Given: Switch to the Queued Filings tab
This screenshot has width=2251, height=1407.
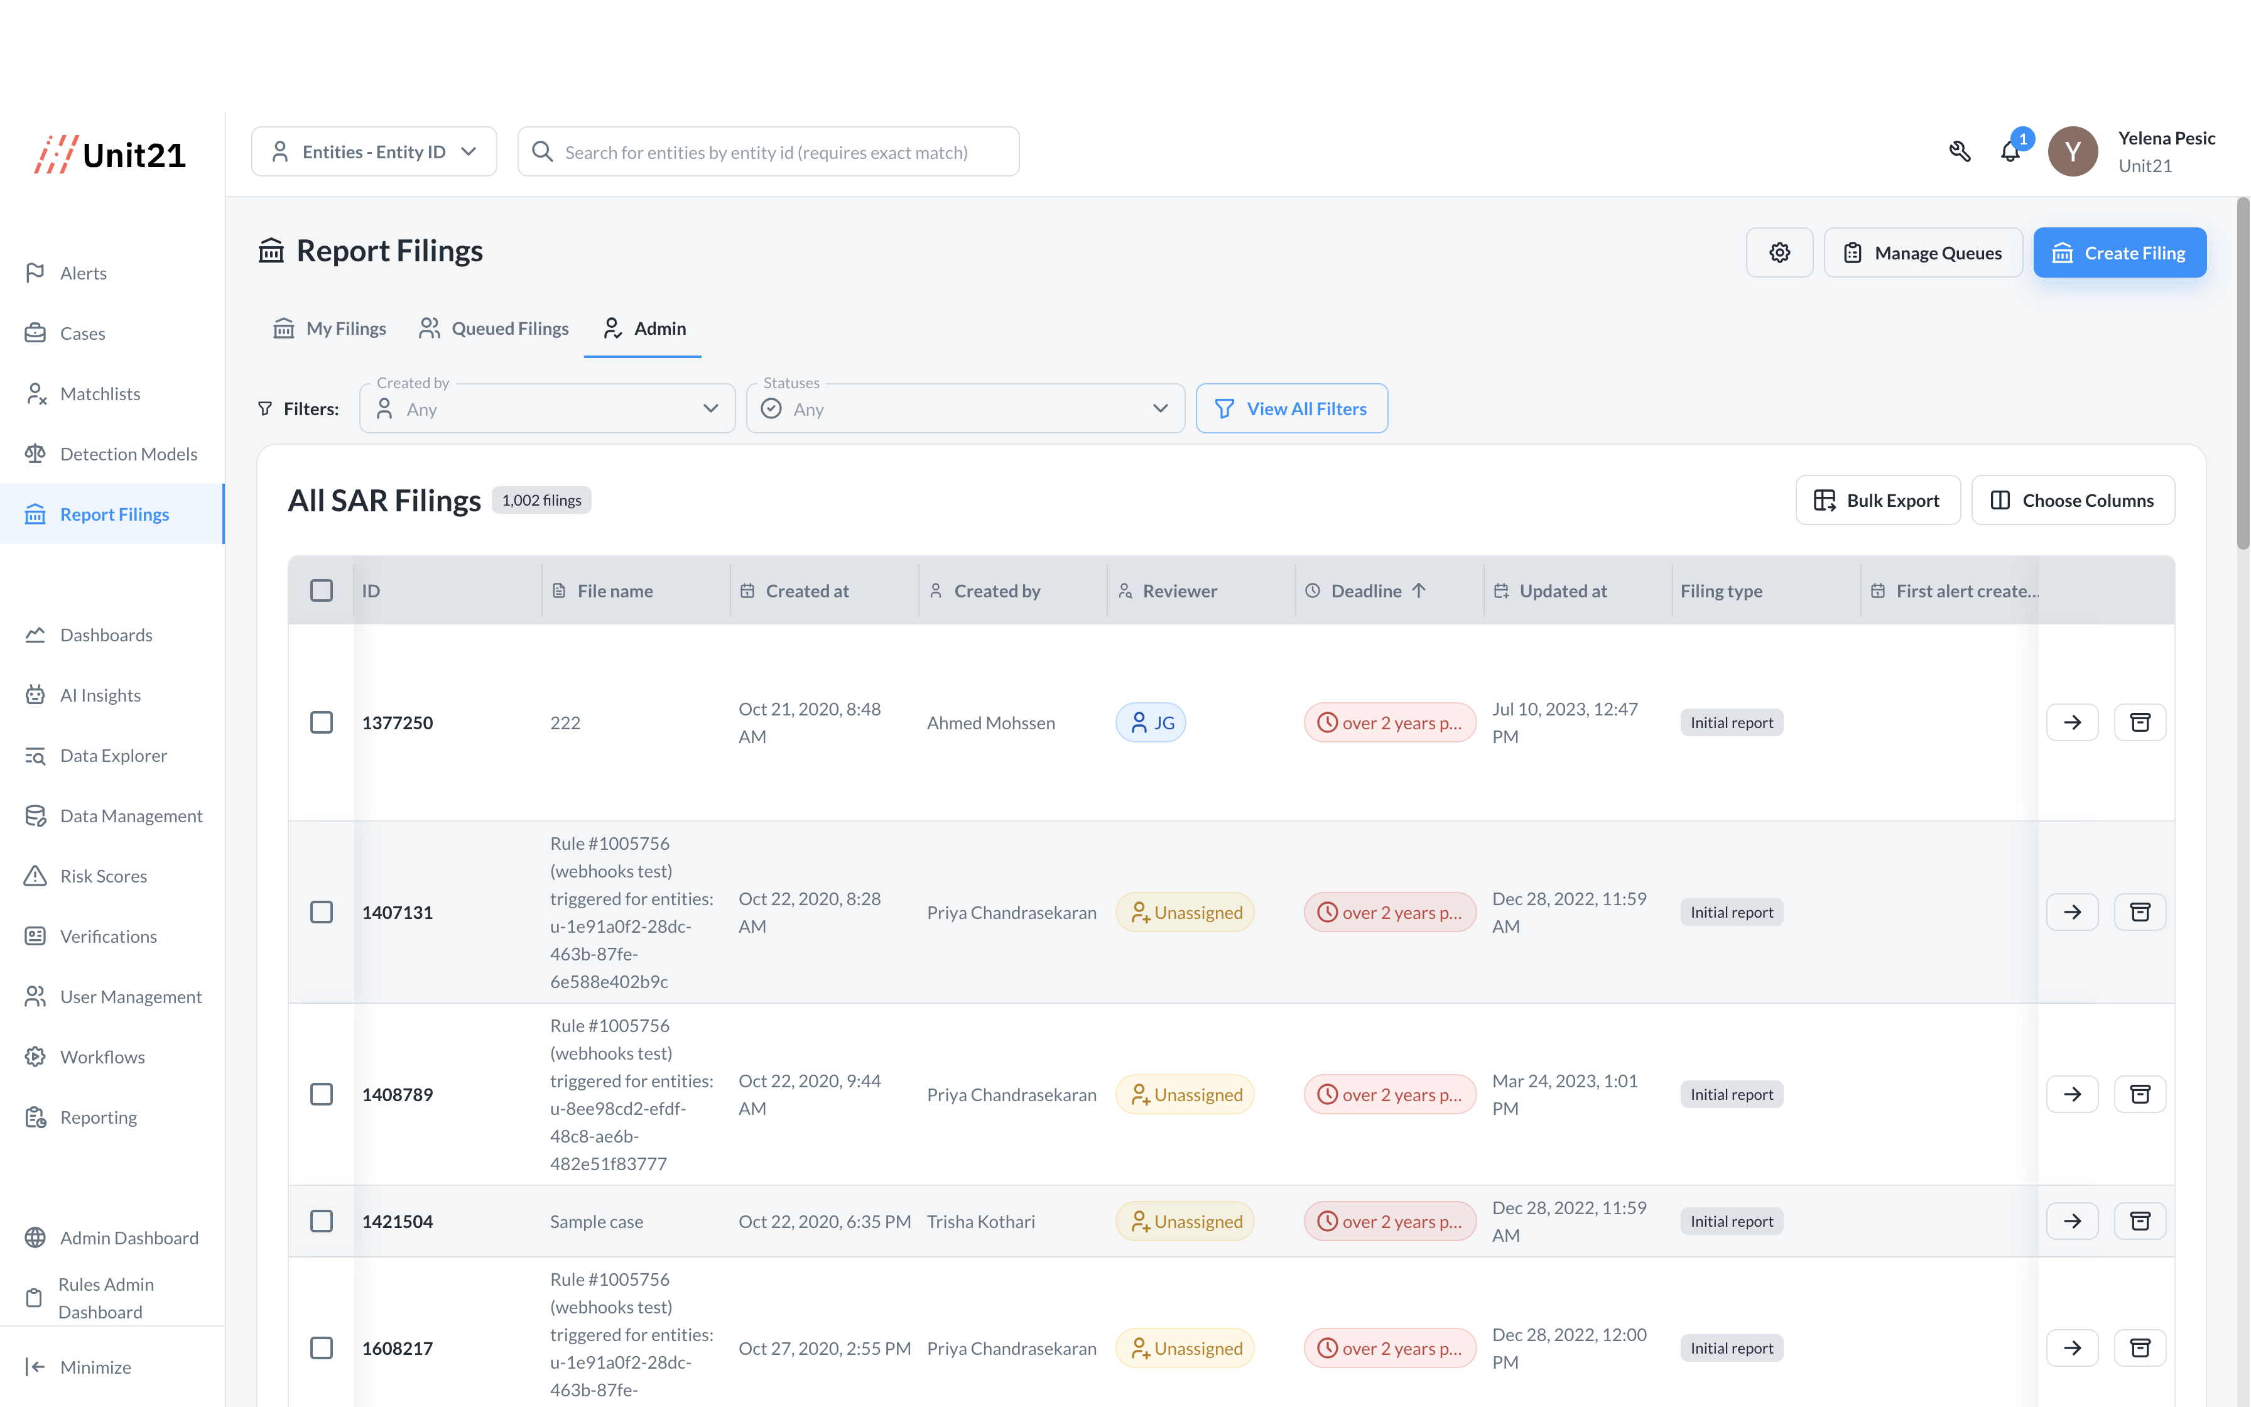Looking at the screenshot, I should (494, 329).
